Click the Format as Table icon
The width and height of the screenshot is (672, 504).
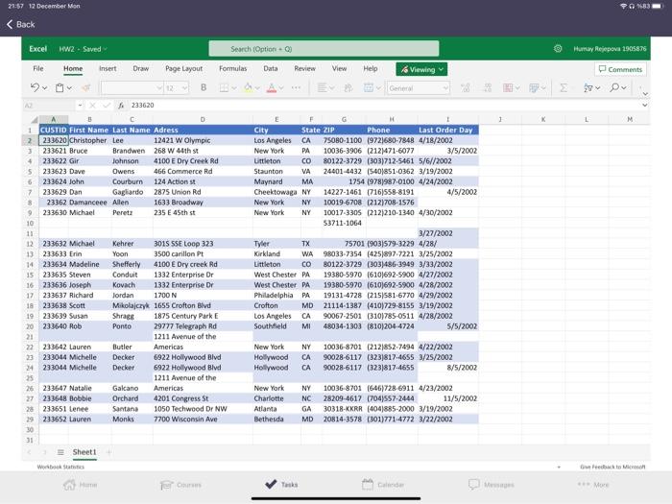pos(534,88)
